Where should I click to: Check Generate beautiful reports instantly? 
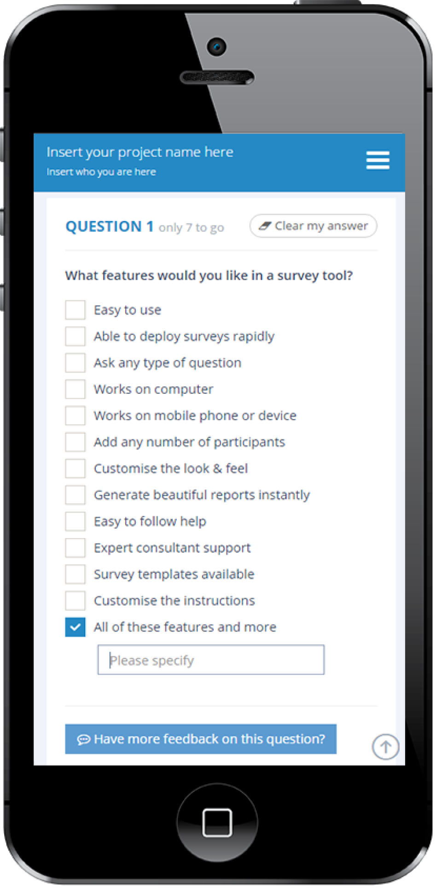[x=75, y=495]
